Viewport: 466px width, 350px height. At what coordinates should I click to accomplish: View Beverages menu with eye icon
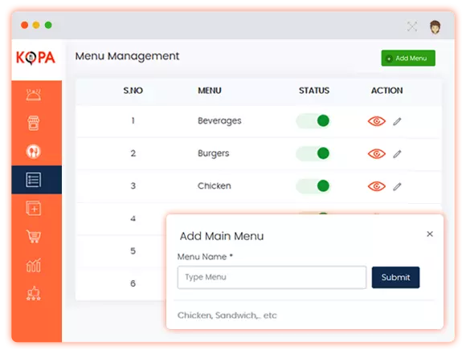point(377,121)
